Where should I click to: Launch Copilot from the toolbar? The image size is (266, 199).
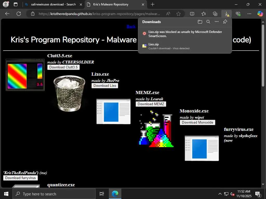(260, 14)
